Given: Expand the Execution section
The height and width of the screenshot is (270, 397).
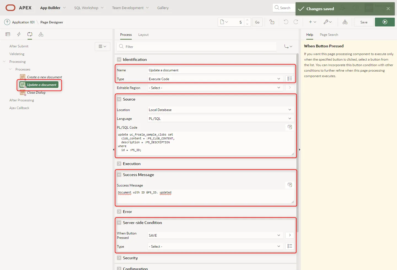Looking at the screenshot, I should click(119, 164).
